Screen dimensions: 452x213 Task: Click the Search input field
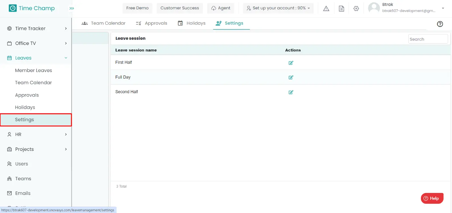(428, 39)
